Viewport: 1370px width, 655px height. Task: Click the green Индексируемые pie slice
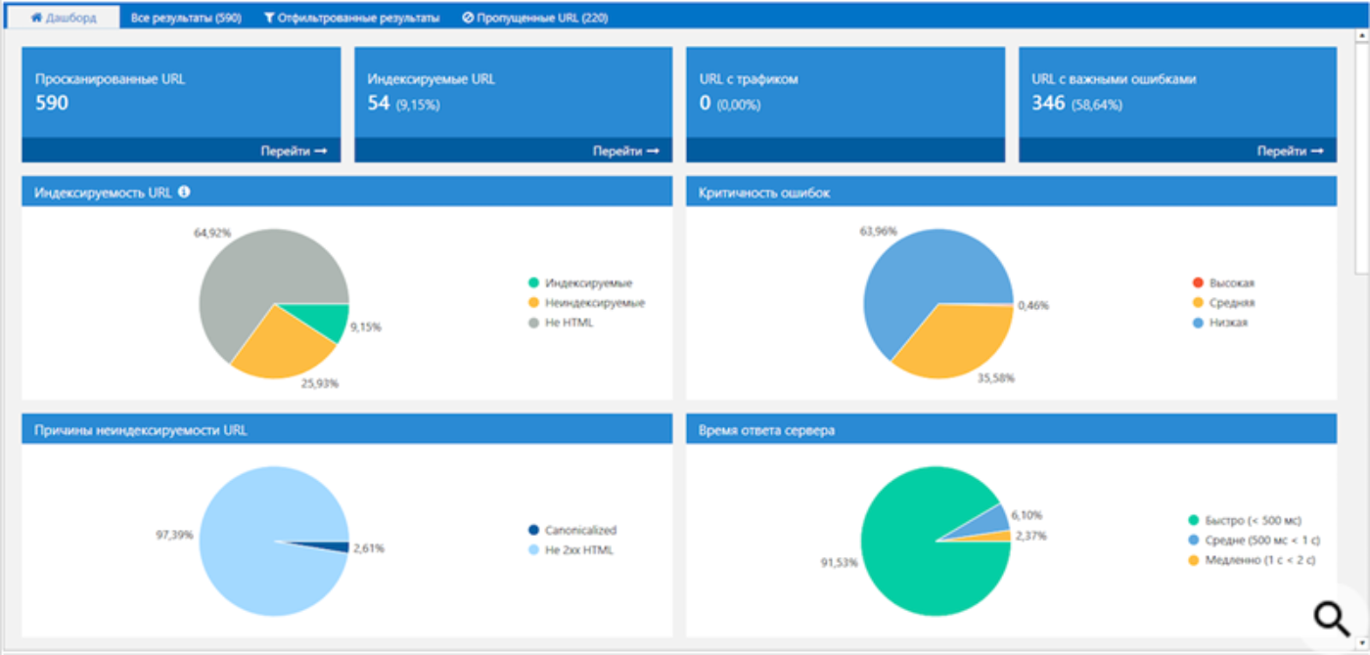coord(326,321)
